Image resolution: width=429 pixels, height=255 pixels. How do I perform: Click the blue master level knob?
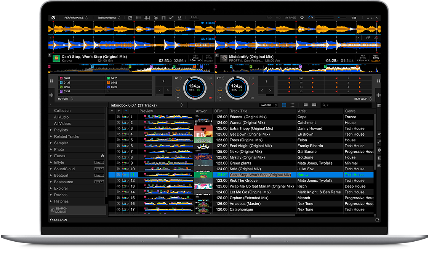click(311, 18)
